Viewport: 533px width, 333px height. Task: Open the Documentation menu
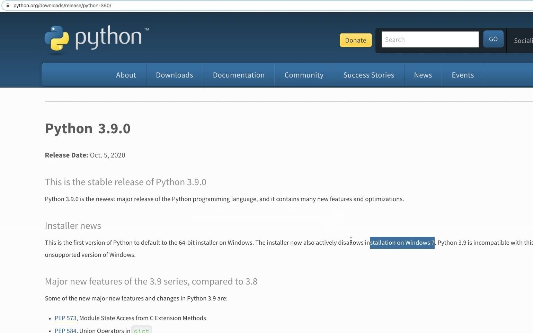click(x=239, y=75)
